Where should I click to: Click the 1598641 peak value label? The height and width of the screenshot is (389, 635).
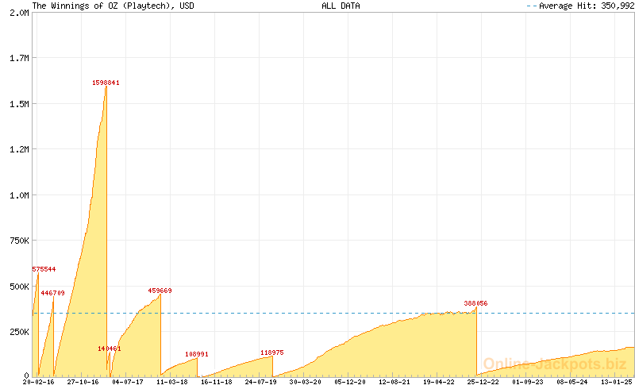(106, 83)
